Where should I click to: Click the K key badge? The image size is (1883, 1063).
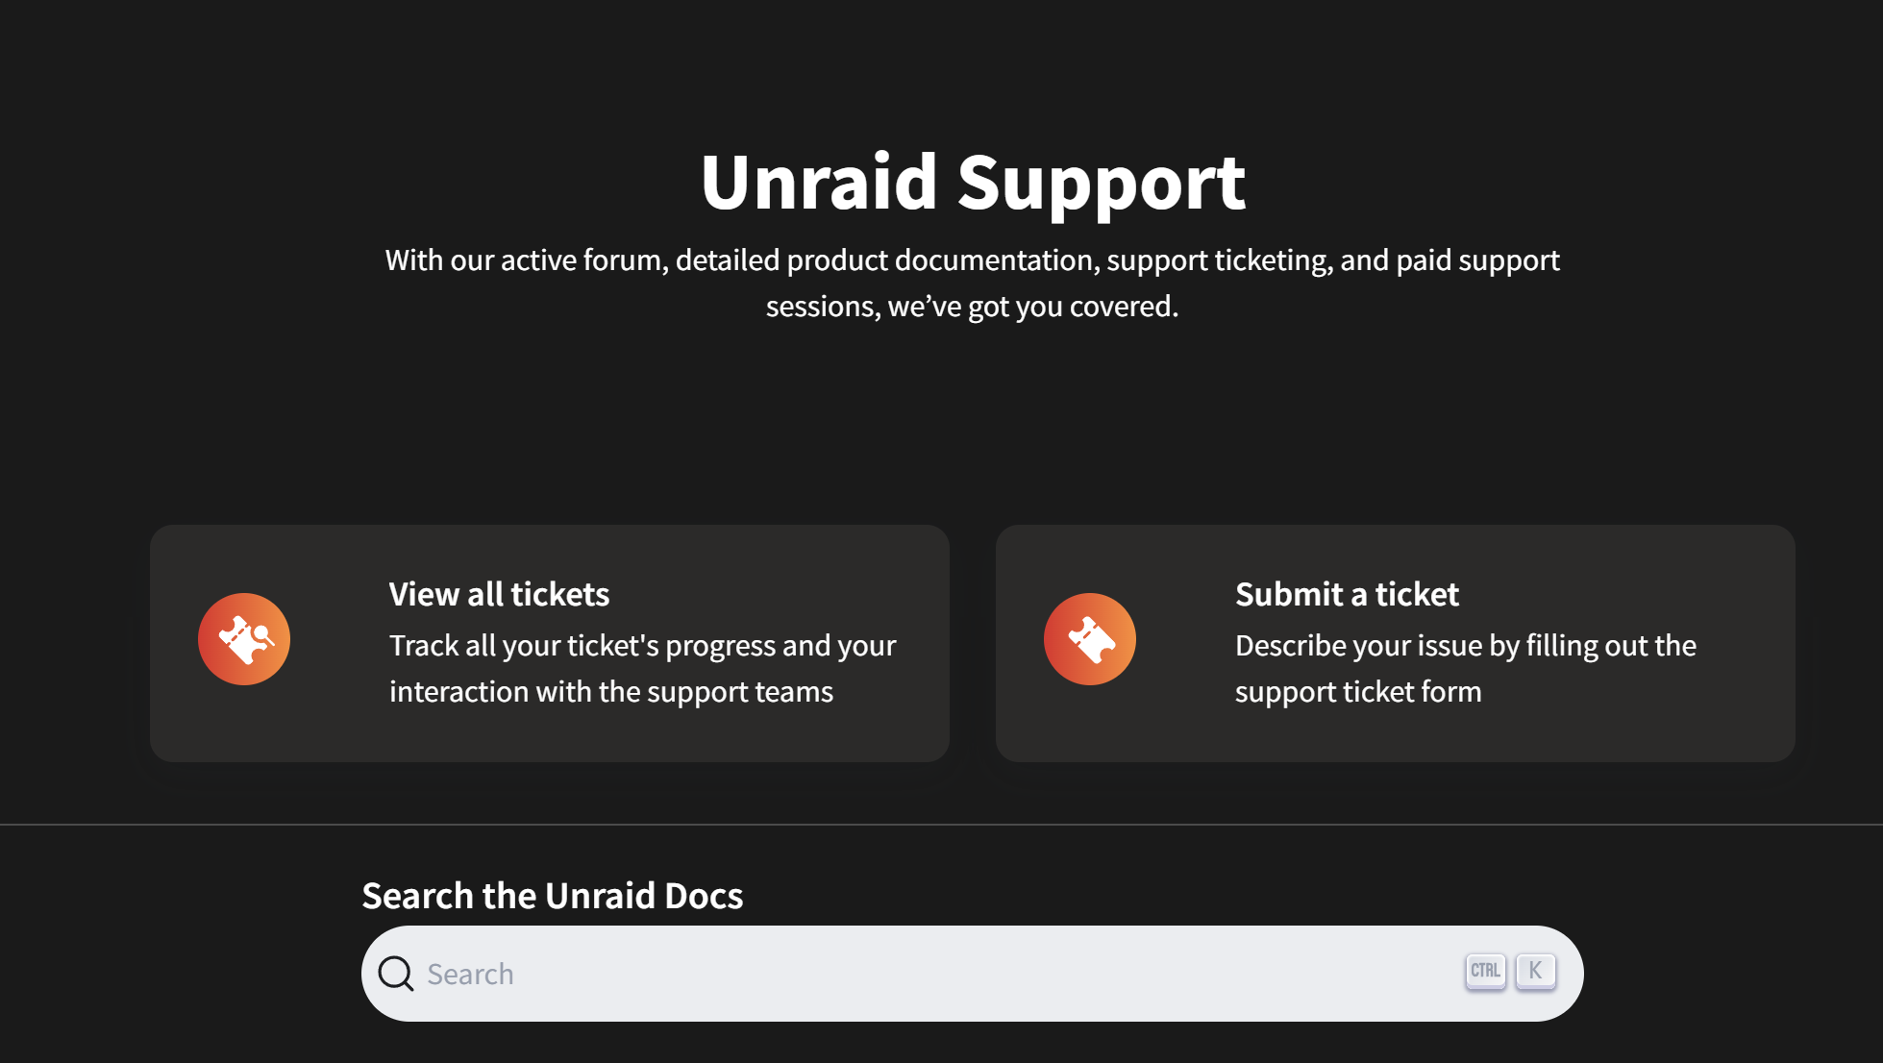click(1535, 971)
